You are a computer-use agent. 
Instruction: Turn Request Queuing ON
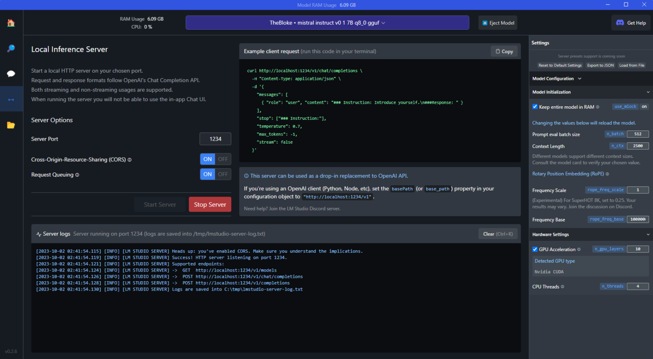click(207, 174)
